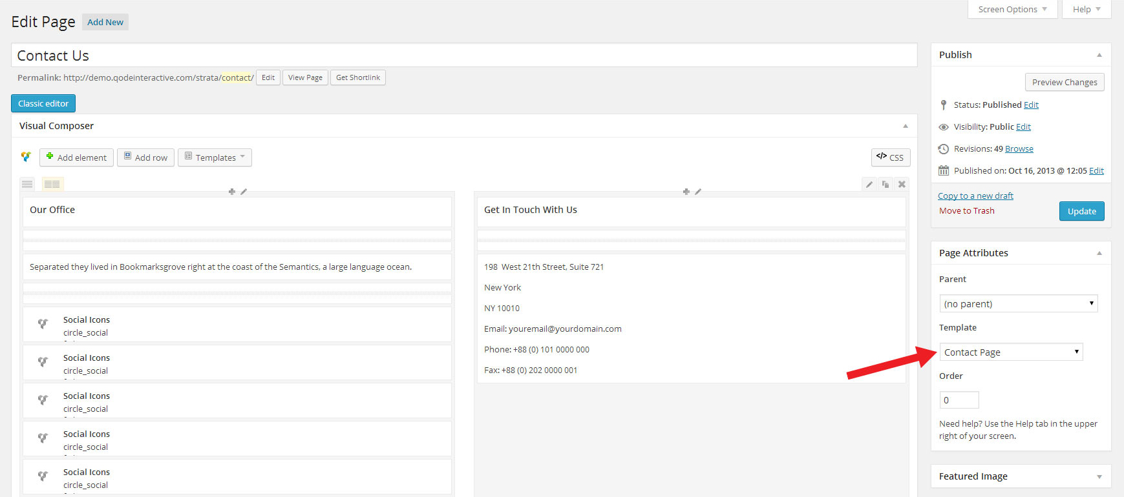Open the Help tab
This screenshot has width=1124, height=497.
[x=1087, y=9]
